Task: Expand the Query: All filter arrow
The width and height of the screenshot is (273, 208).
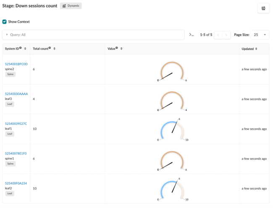Action: [x=7, y=34]
